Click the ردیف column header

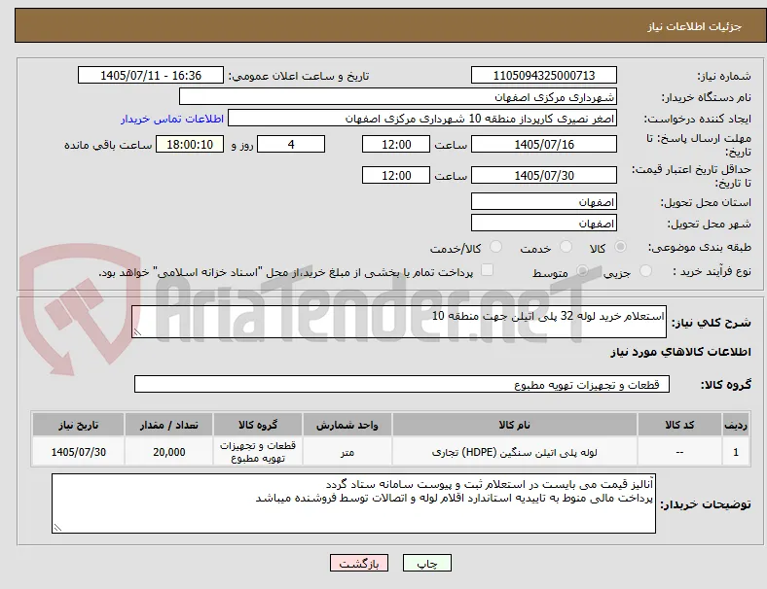coord(736,425)
